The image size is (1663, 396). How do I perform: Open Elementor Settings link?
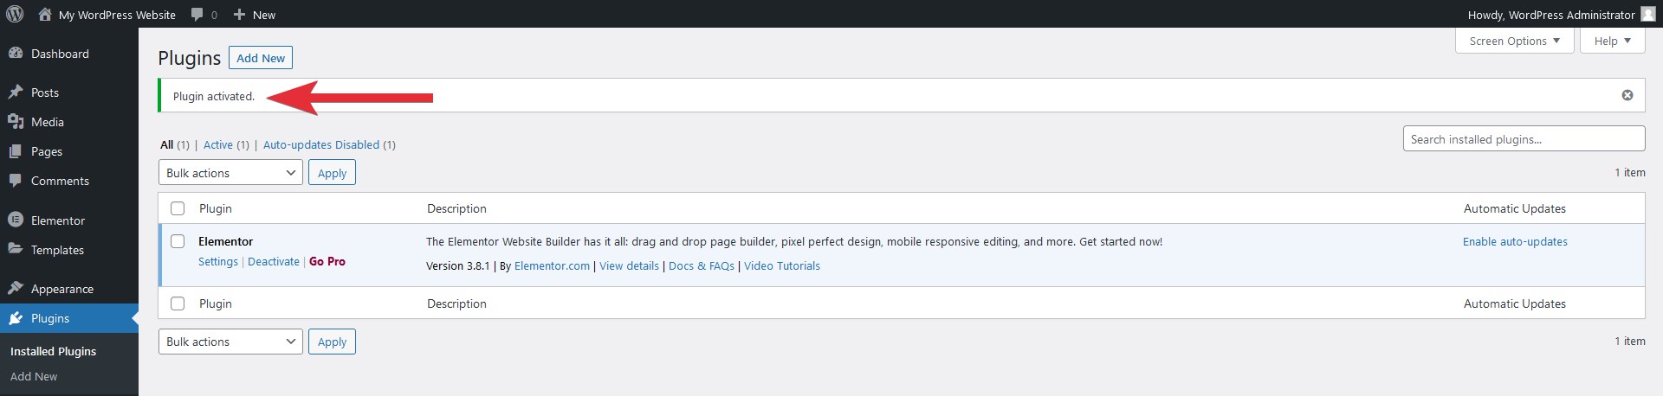(x=218, y=261)
